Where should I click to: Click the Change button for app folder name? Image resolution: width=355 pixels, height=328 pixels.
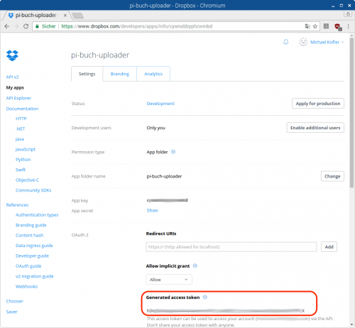[x=332, y=176]
